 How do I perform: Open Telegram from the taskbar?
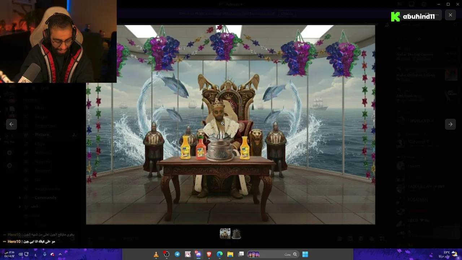(x=177, y=254)
